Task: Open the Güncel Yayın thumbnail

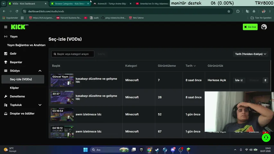Action: [62, 80]
